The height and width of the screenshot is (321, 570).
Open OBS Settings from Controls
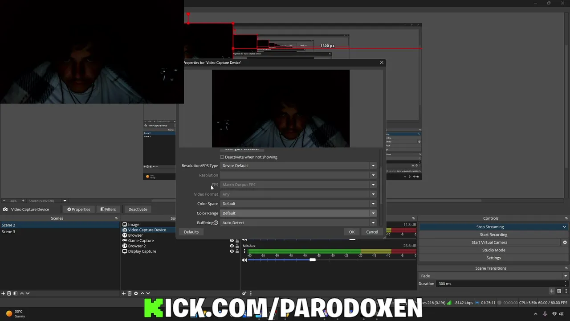[x=493, y=258]
